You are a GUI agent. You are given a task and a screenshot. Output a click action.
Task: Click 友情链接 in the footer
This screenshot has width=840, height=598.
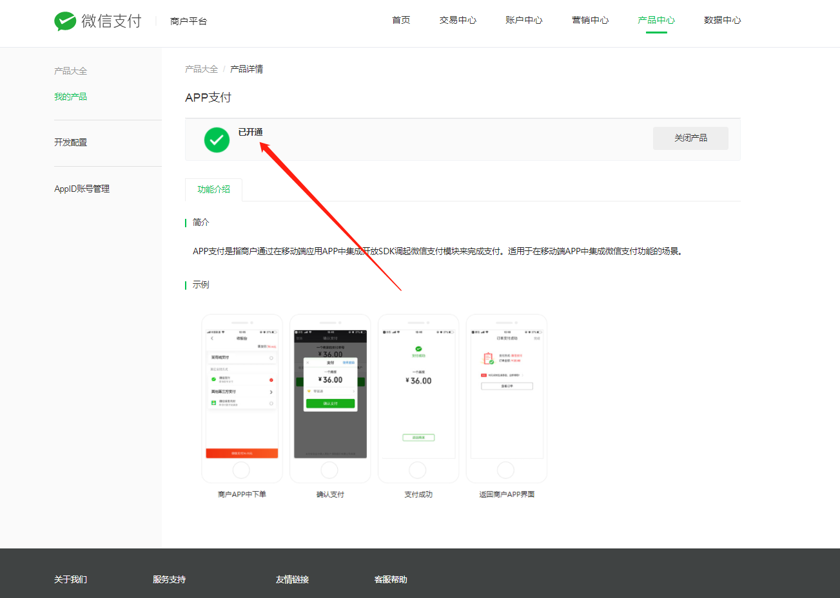coord(292,579)
